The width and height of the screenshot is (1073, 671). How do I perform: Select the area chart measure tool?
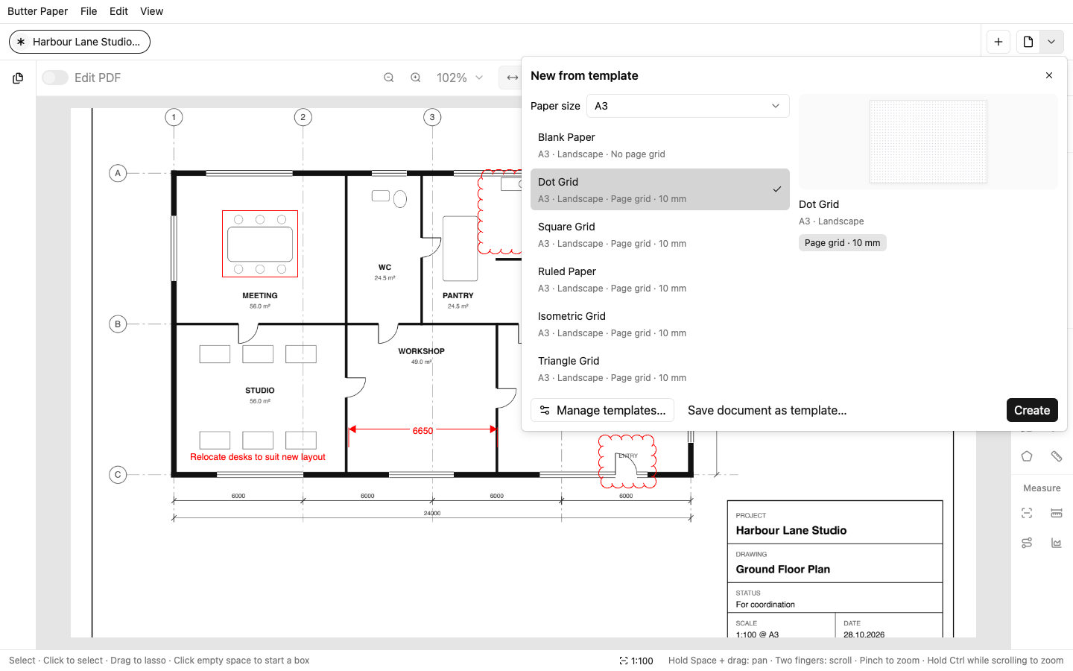[x=1057, y=543]
